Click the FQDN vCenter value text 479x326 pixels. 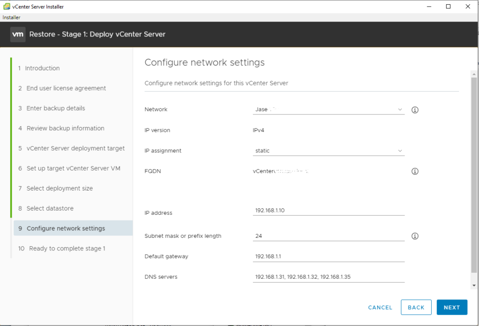[281, 171]
